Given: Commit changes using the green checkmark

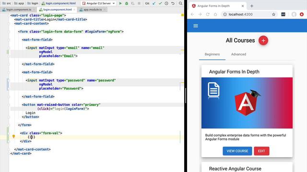Looking at the screenshot, I should pyautogui.click(x=160, y=3).
